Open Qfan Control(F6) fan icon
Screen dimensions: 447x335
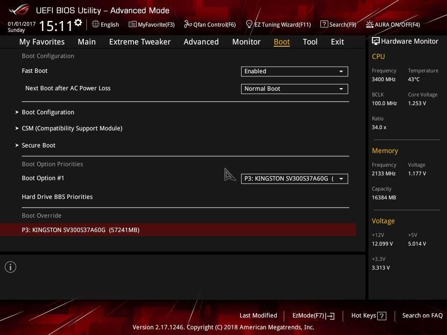(x=188, y=24)
